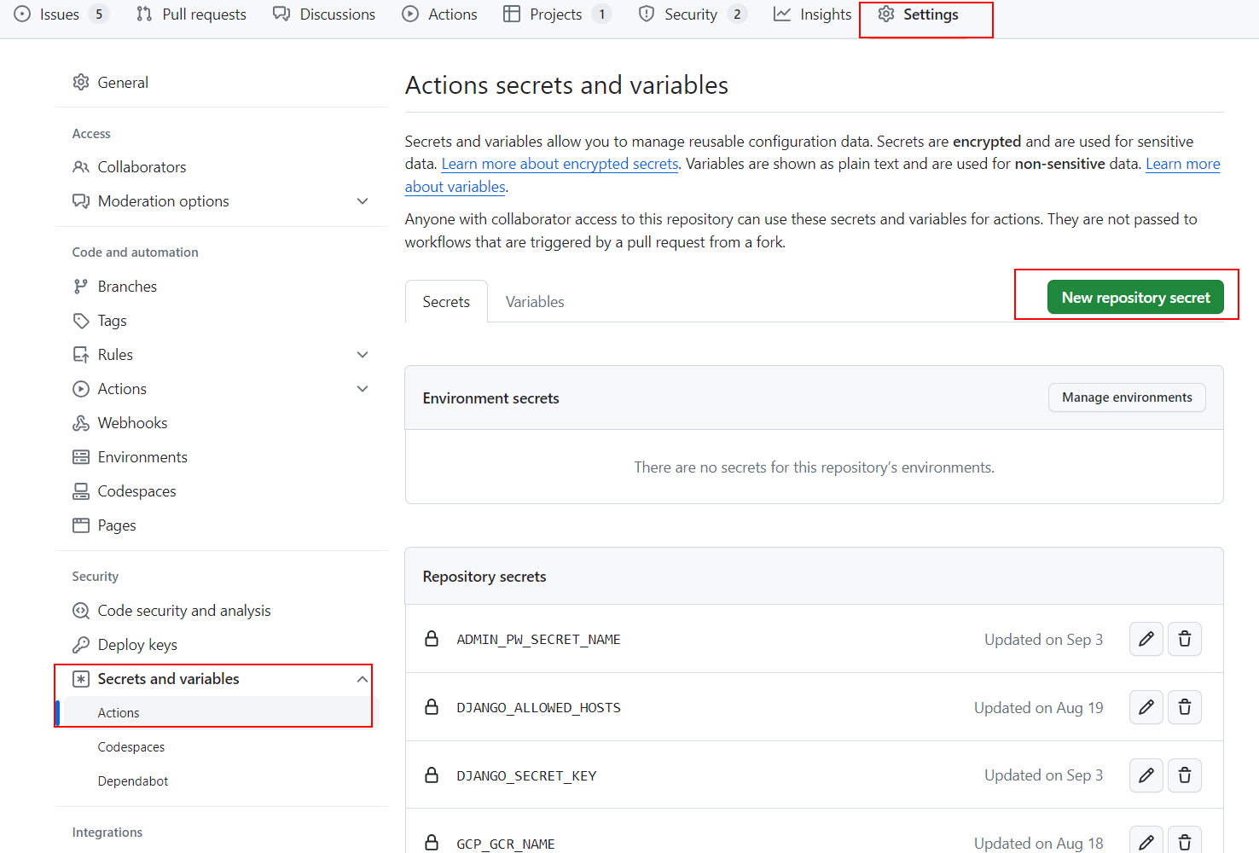Viewport: 1259px width, 853px height.
Task: Open the Issues tab
Action: [60, 15]
